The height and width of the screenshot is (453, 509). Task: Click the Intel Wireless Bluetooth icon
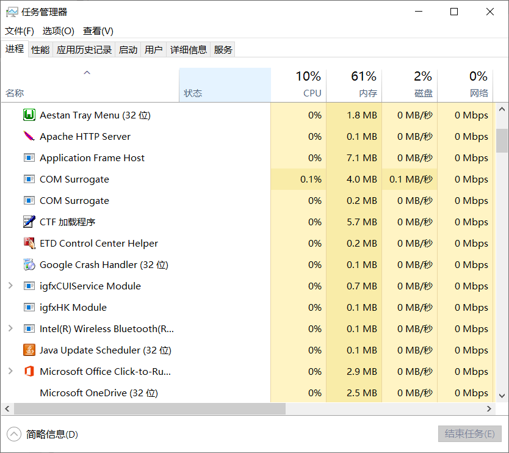point(29,329)
